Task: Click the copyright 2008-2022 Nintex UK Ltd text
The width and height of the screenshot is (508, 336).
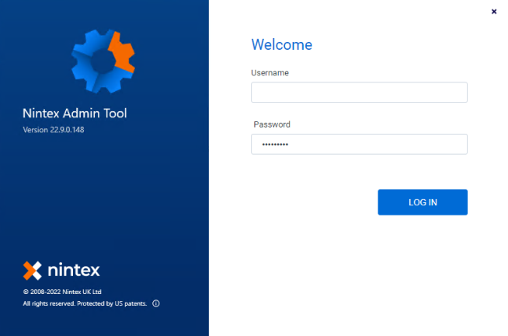Action: (x=62, y=292)
